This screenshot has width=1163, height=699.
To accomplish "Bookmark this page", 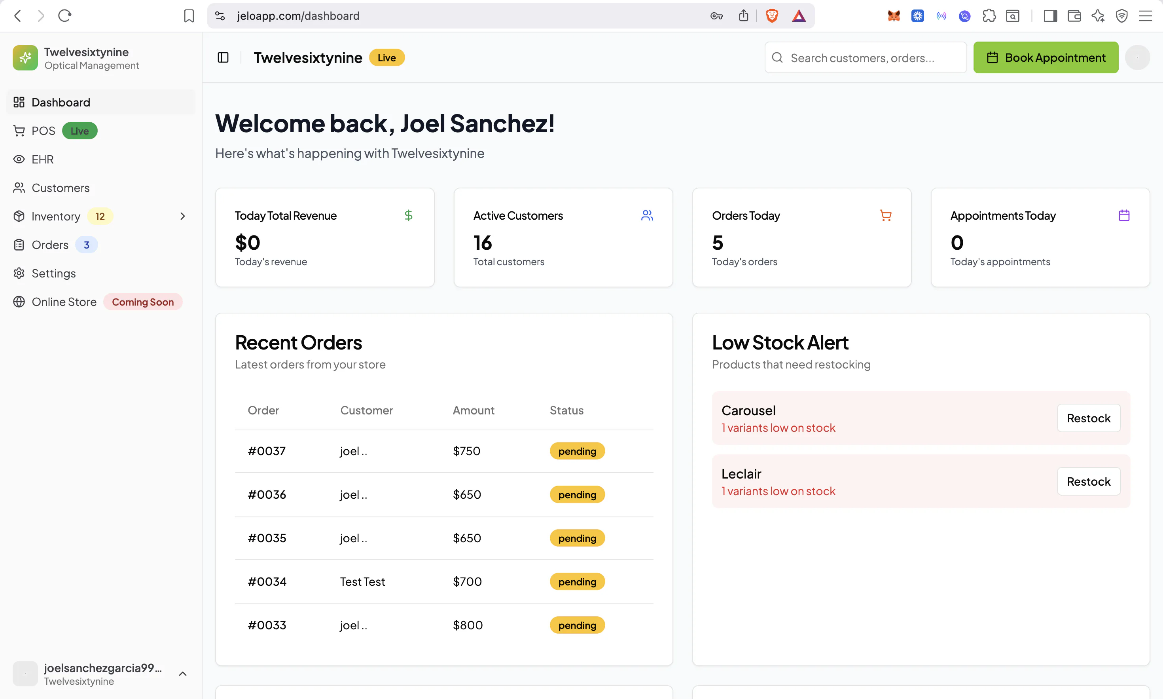I will (x=189, y=16).
